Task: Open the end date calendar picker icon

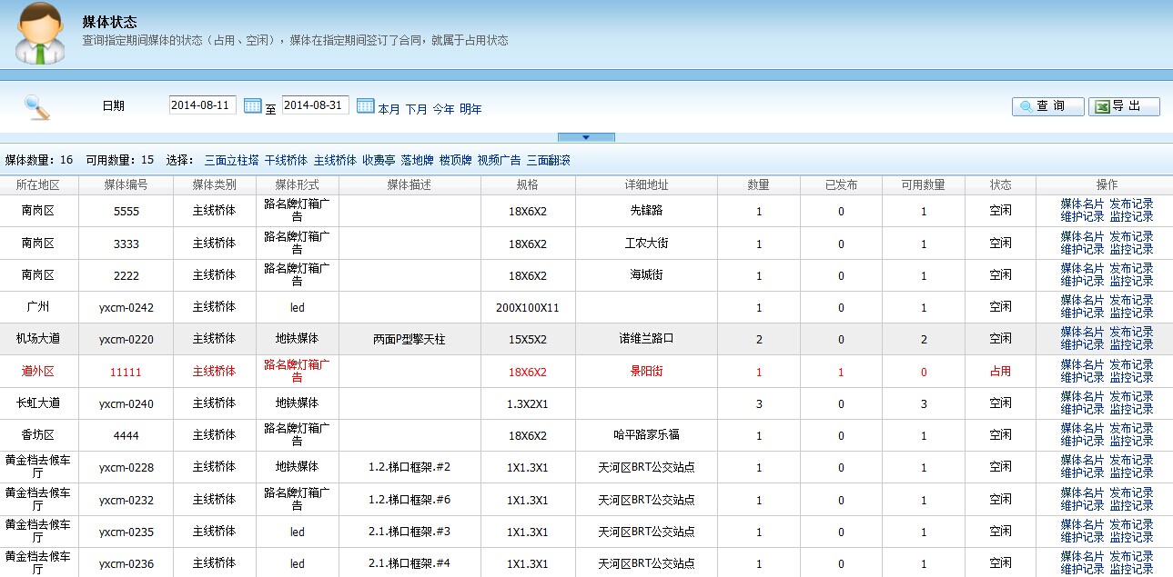Action: [365, 106]
